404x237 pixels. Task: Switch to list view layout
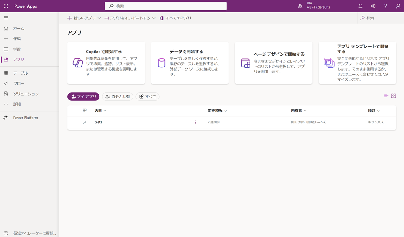[386, 96]
